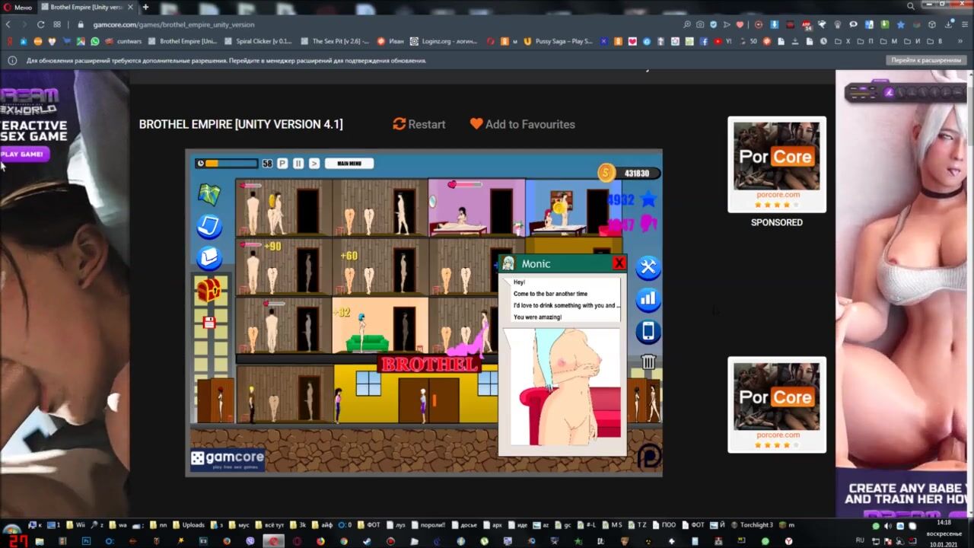The height and width of the screenshot is (548, 974).
Task: Open the speed dial grid icon near address bar
Action: click(x=57, y=24)
